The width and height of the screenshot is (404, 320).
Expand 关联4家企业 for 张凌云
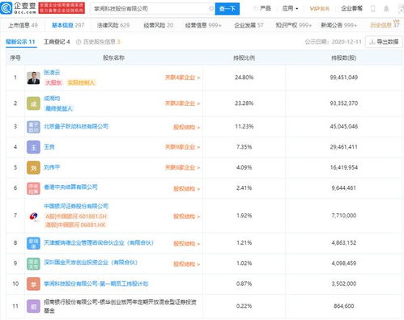(x=183, y=78)
